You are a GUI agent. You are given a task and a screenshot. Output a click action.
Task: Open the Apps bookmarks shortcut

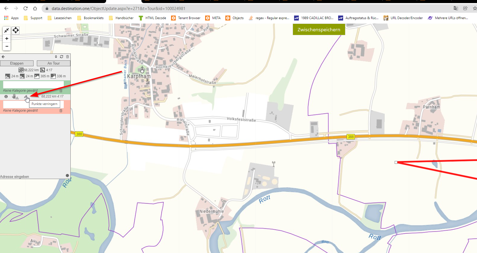point(11,18)
